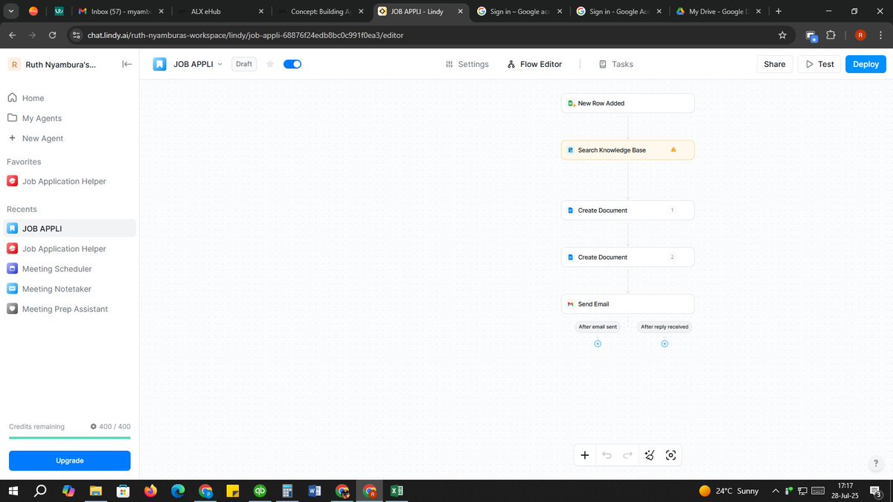Viewport: 893px width, 502px height.
Task: Open the help question mark button
Action: pos(876,463)
